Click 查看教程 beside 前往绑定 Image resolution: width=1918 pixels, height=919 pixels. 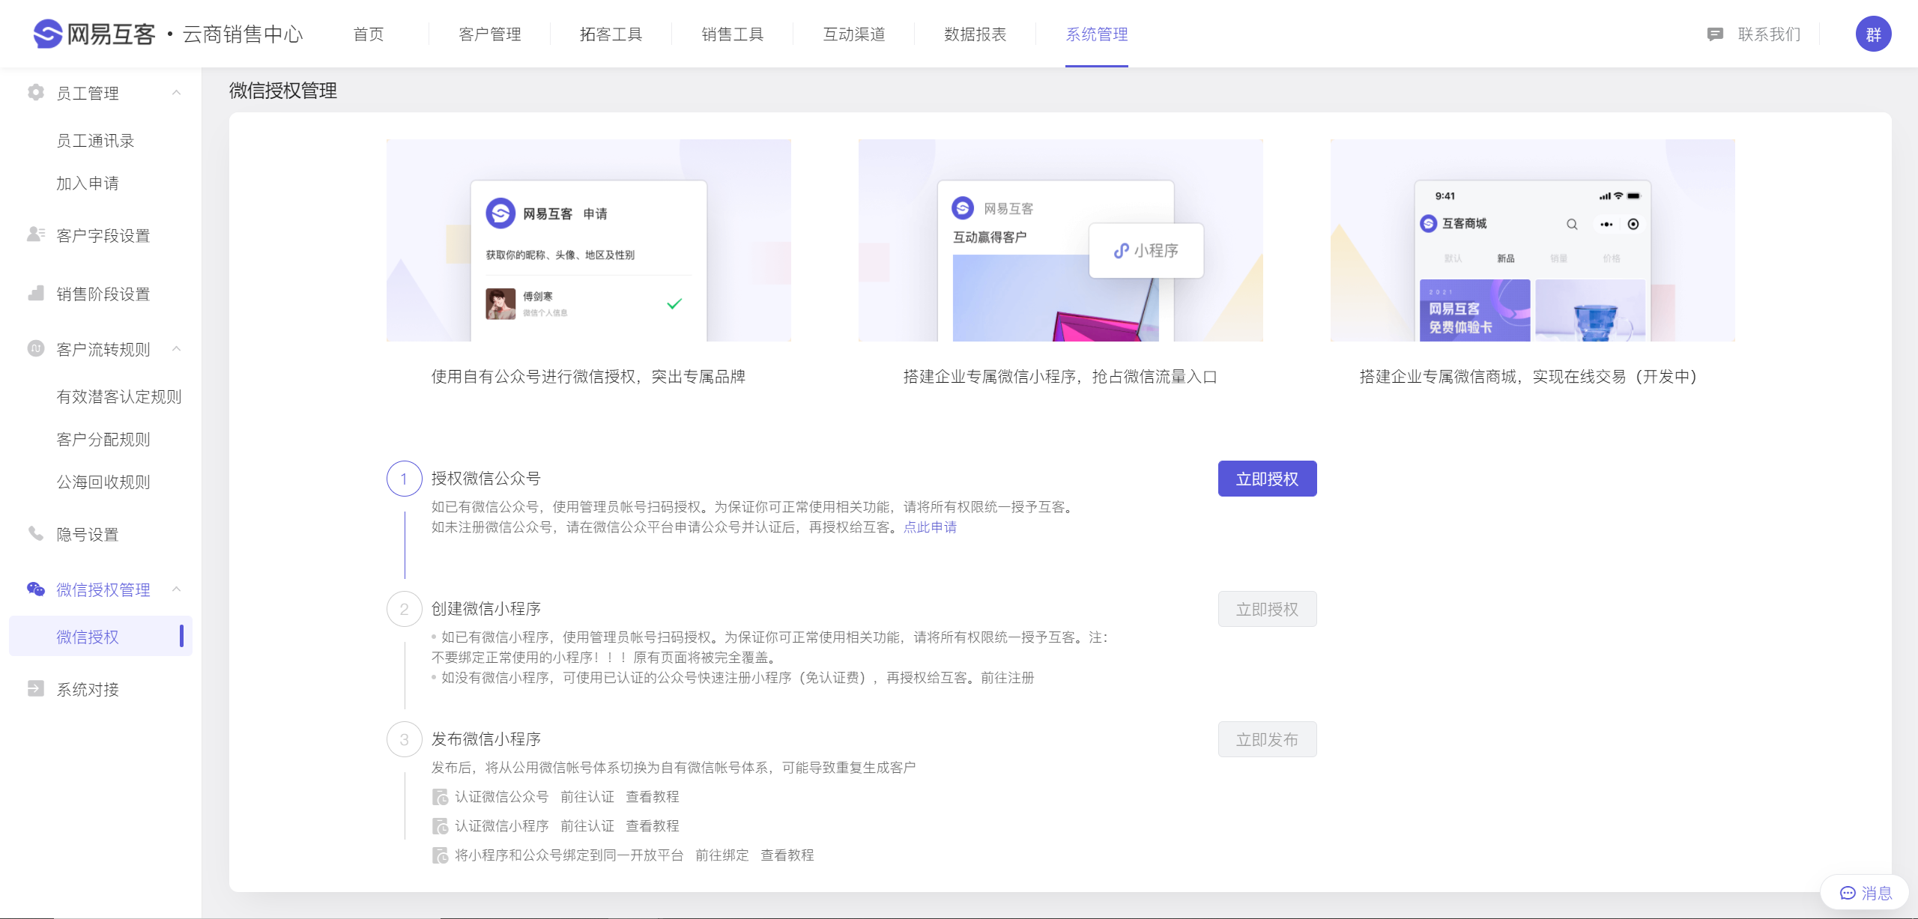tap(787, 855)
